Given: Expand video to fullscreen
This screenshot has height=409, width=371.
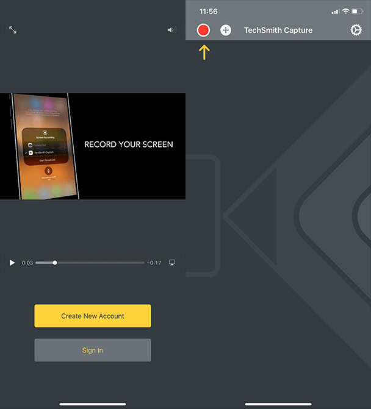Looking at the screenshot, I should (13, 30).
